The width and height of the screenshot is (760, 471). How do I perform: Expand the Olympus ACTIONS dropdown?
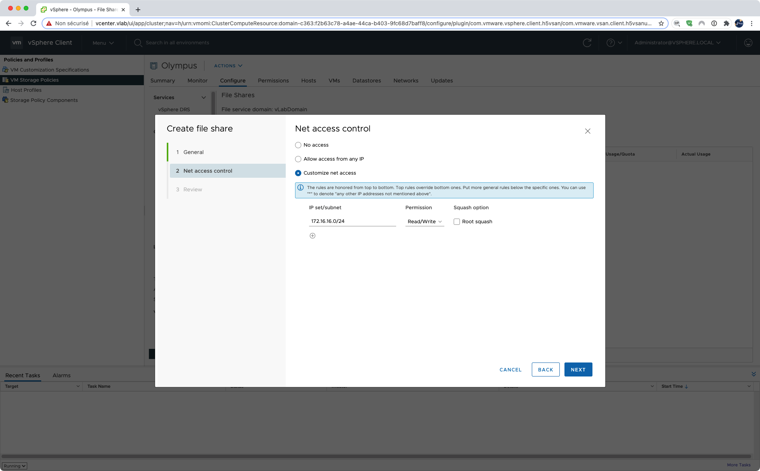228,66
